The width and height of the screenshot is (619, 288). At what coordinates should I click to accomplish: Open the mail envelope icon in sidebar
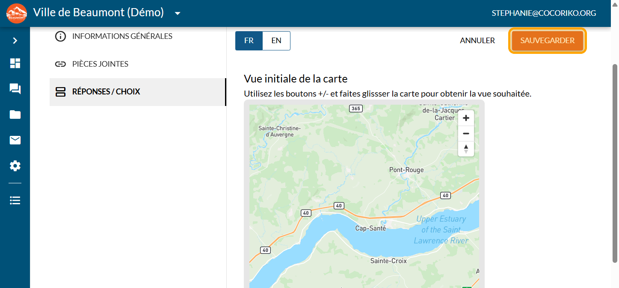[15, 140]
